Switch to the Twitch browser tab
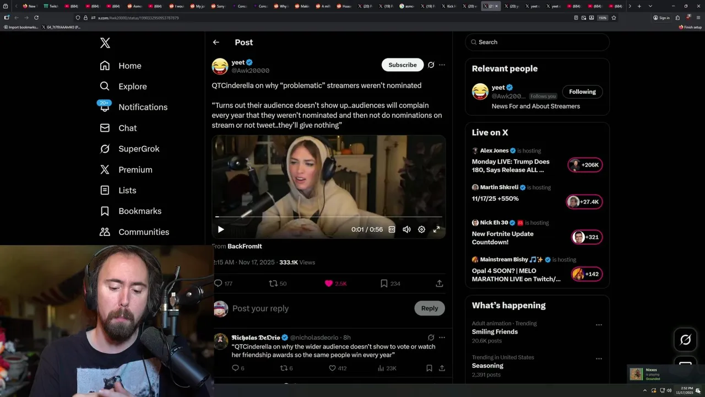 51,6
